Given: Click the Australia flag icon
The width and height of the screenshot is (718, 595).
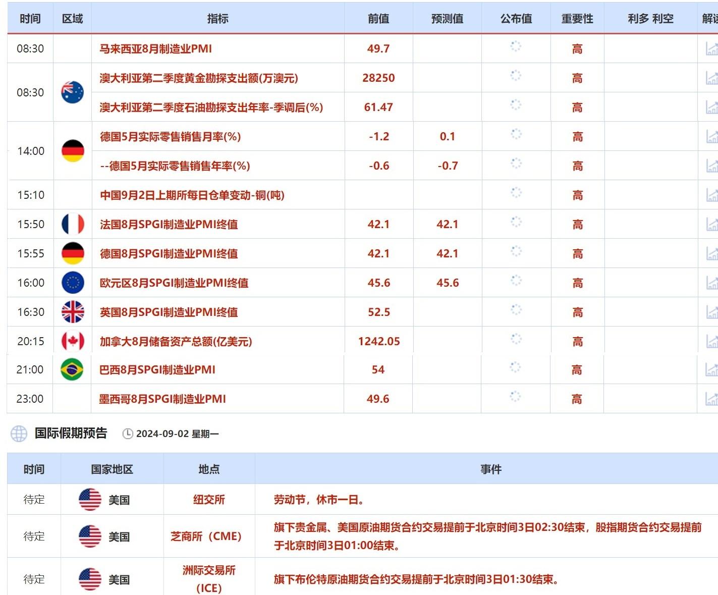Looking at the screenshot, I should pos(72,93).
